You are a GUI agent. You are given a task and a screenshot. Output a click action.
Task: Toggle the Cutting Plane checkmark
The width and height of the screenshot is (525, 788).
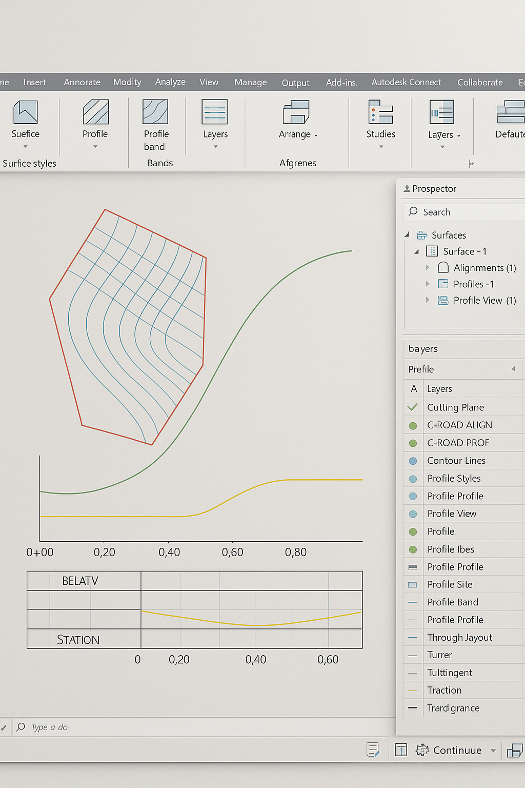[413, 407]
